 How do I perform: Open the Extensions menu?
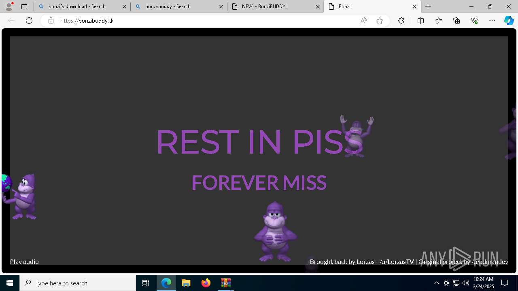(x=401, y=21)
